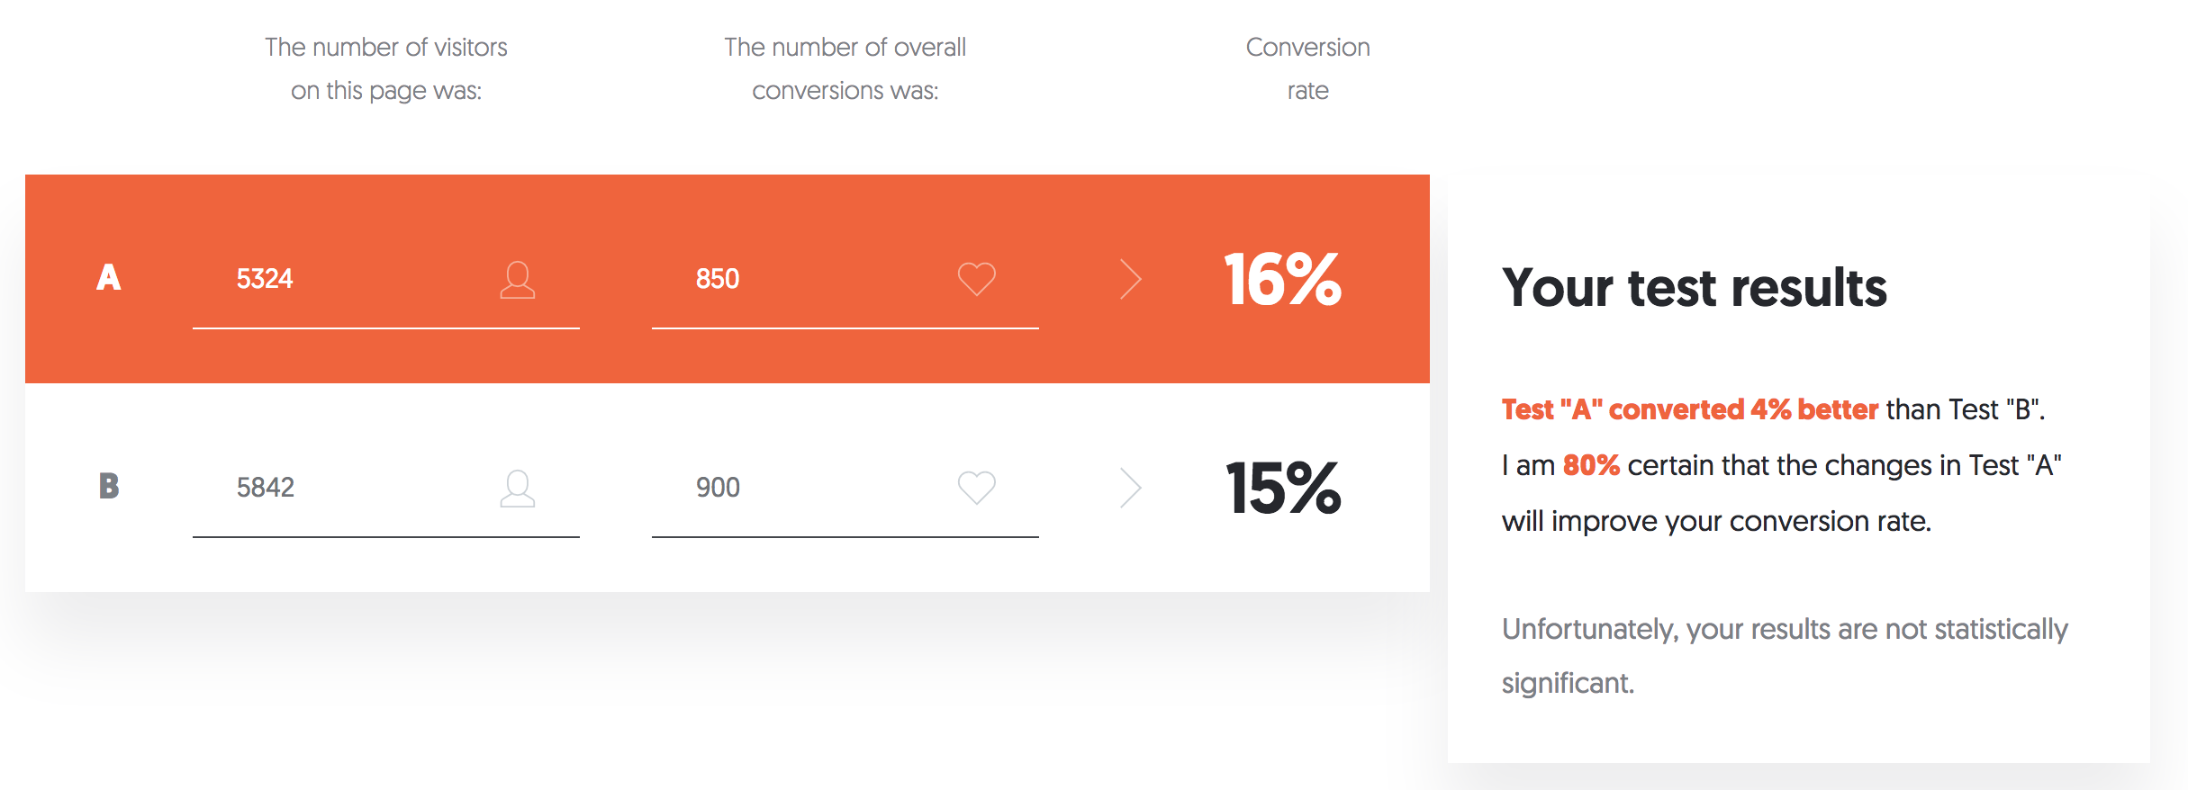Screen dimensions: 2188x790
Task: Click the gray letter B label
Action: (109, 487)
